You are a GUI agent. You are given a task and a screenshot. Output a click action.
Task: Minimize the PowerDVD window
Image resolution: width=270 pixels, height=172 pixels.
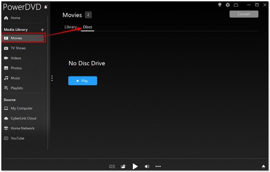(x=249, y=5)
